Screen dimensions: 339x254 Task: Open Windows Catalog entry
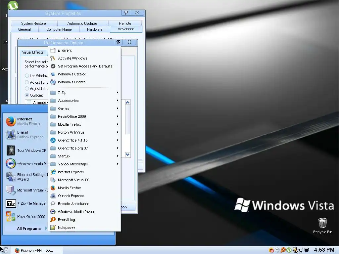pyautogui.click(x=84, y=74)
